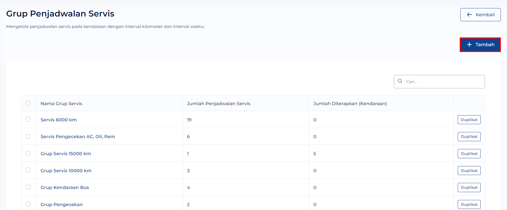
Task: Click the Grup Penjadwalan Servis page title
Action: (x=60, y=14)
